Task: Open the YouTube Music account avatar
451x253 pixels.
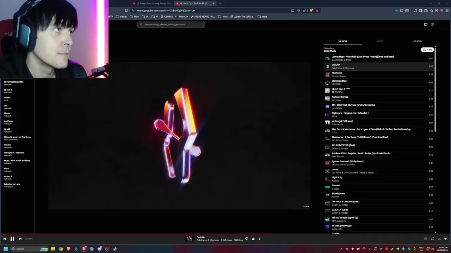Action: pos(433,25)
